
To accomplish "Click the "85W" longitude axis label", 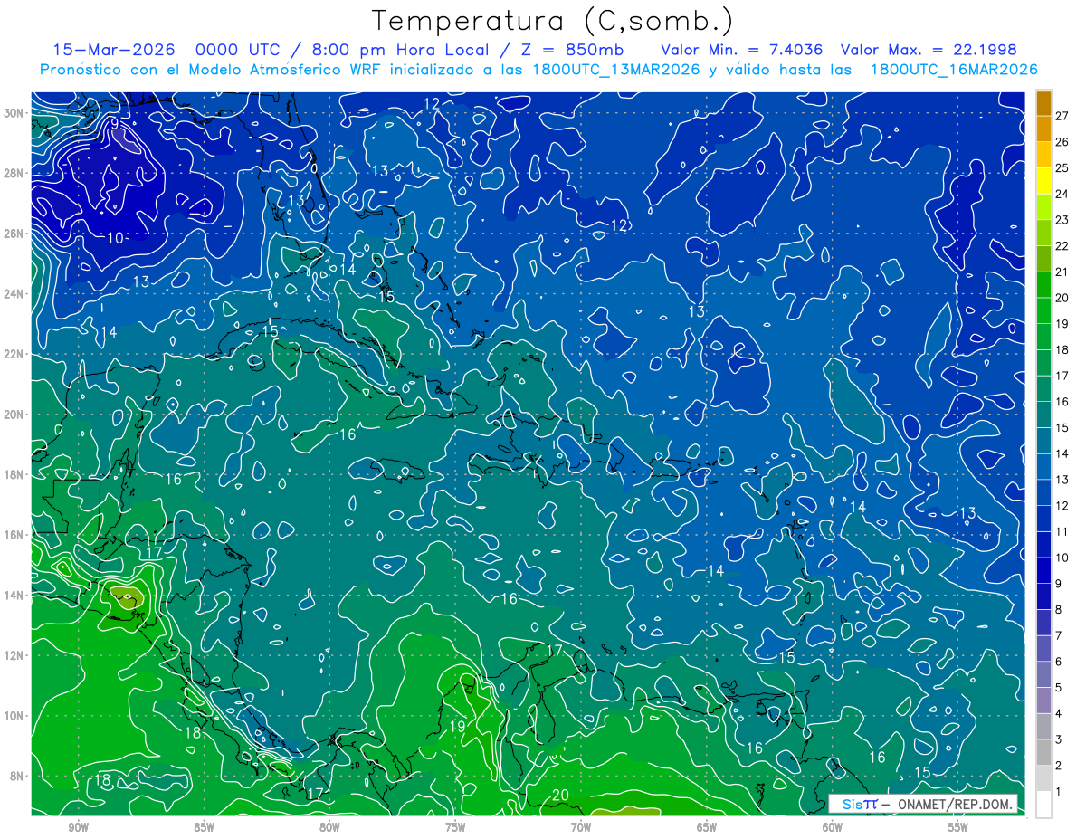I will point(204,827).
